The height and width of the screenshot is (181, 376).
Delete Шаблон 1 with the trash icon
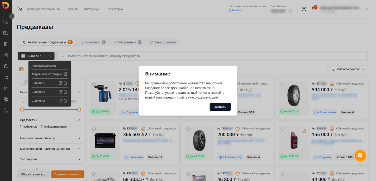tap(65, 83)
